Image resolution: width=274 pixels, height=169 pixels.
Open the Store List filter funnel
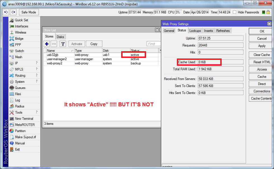pos(63,44)
